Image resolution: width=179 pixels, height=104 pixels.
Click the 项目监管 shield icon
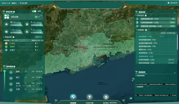73,97
